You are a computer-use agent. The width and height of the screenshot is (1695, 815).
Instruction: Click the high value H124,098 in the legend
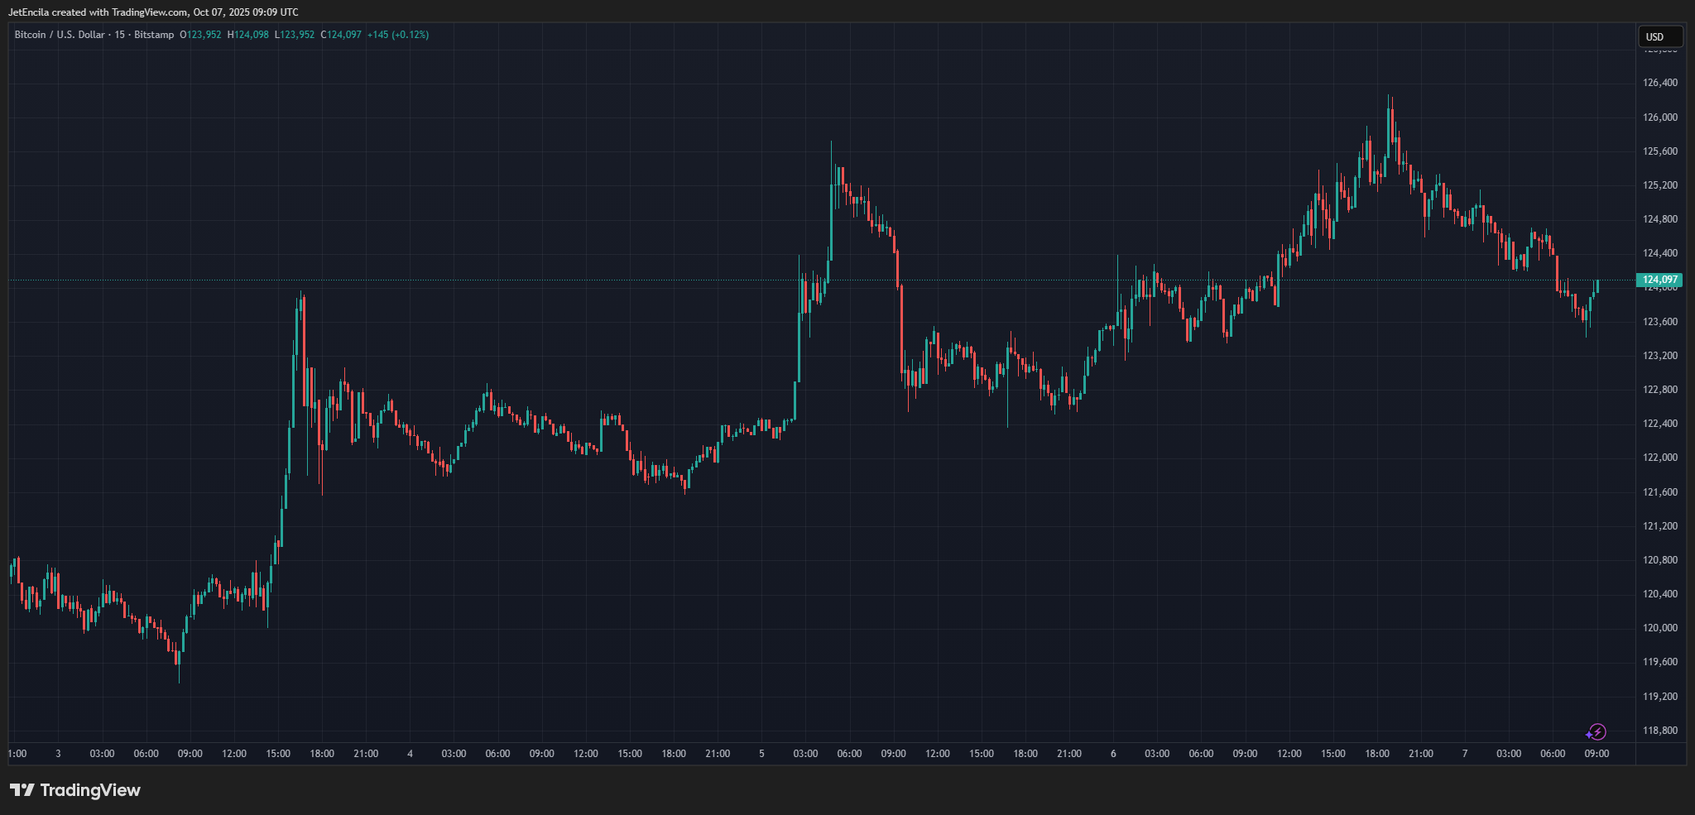tap(248, 35)
